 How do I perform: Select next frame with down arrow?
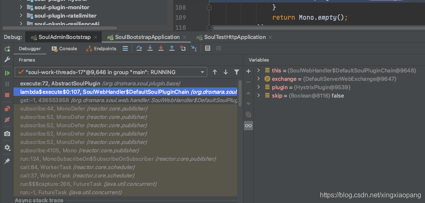[225, 72]
